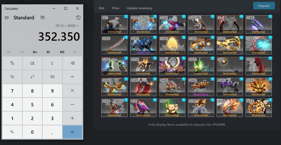Select the 0.3 priced immortal item
The height and width of the screenshot is (145, 281).
click(143, 108)
